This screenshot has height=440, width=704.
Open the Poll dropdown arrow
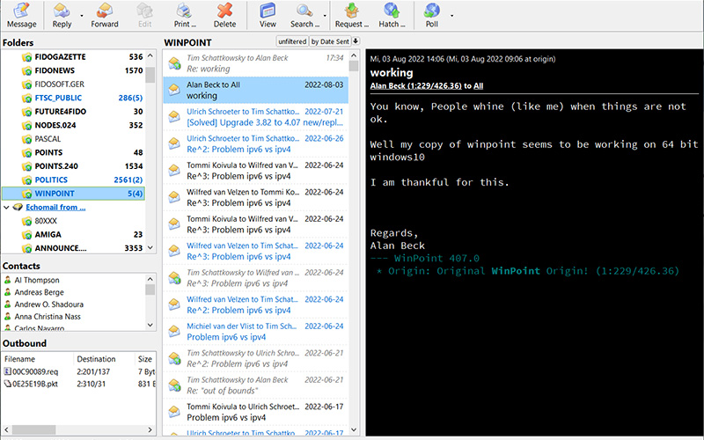point(451,15)
